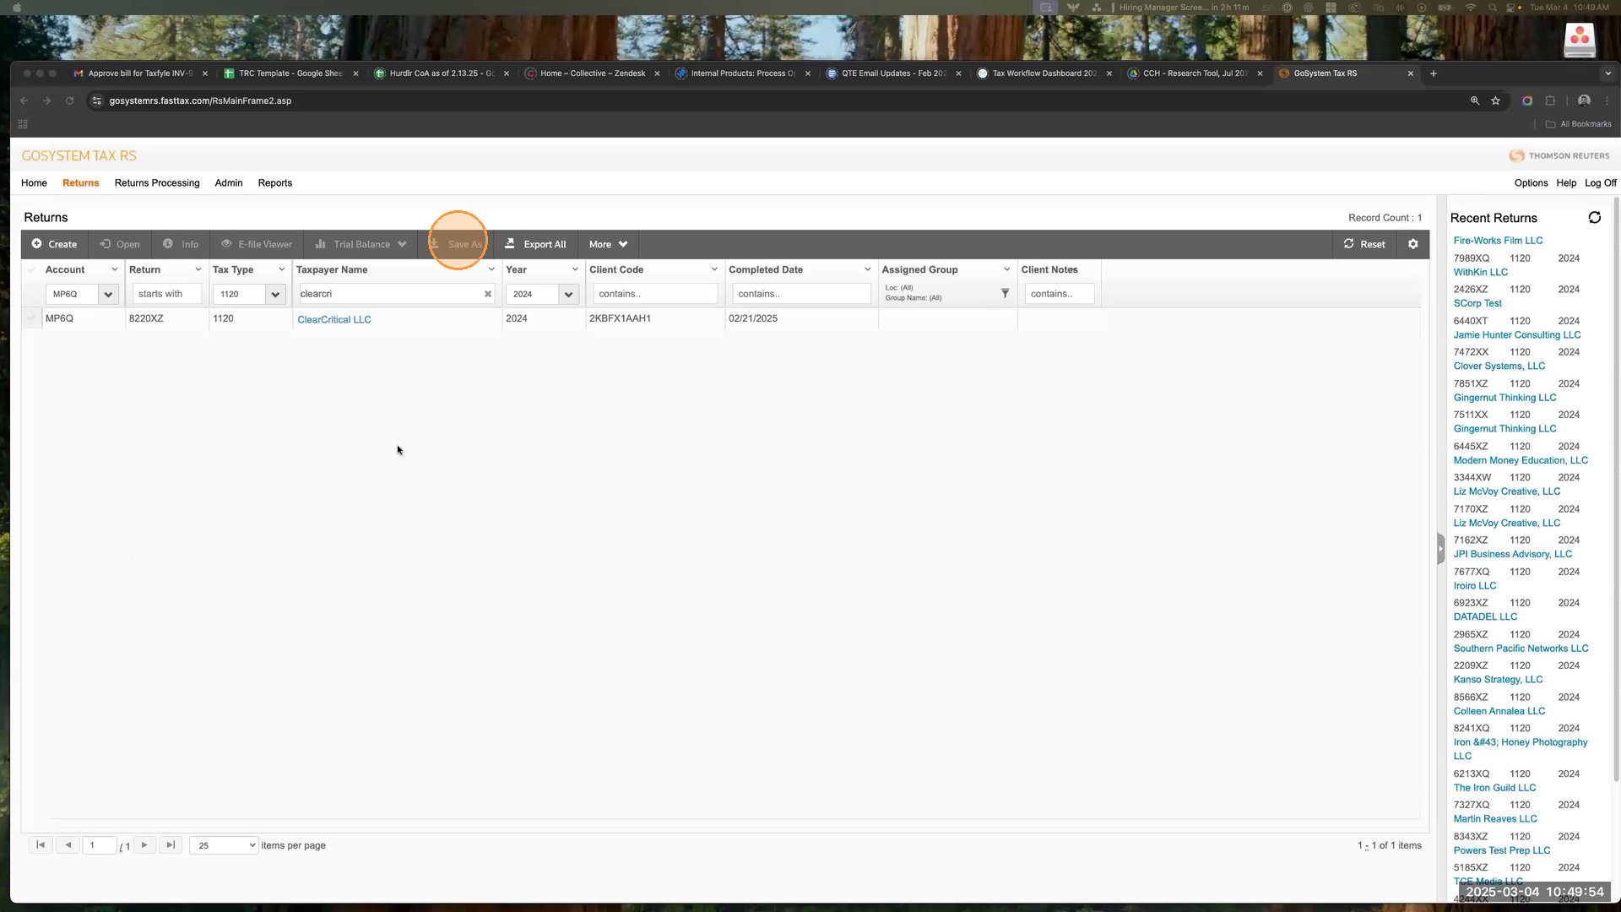Click the Export All icon button
The height and width of the screenshot is (912, 1621).
510,244
